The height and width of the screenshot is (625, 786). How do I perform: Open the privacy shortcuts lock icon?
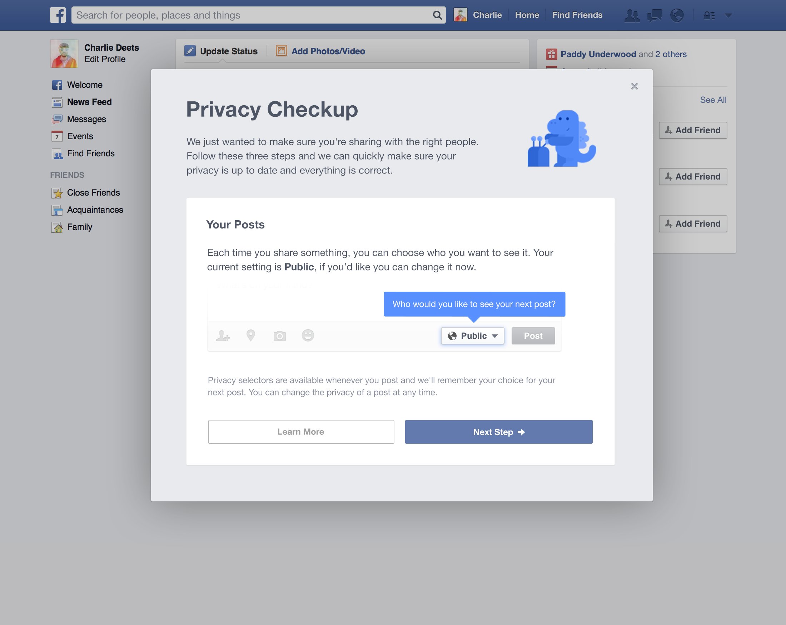[x=709, y=16]
